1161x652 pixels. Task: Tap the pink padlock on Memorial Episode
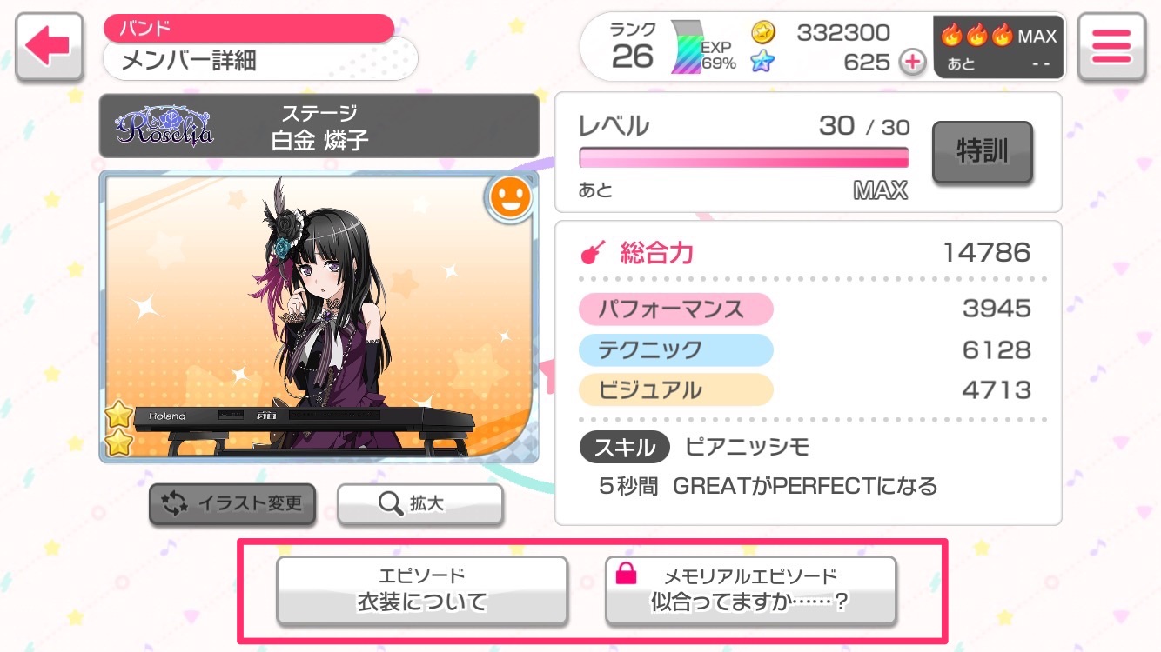pos(626,574)
